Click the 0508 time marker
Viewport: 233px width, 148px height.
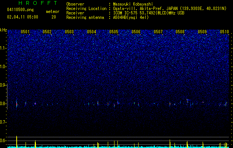(x=180, y=32)
